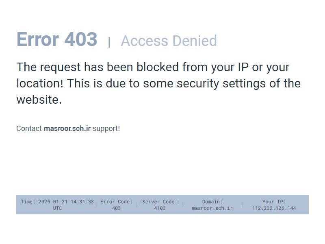Click the Time: label in the footer bar
325x244 pixels.
click(28, 201)
